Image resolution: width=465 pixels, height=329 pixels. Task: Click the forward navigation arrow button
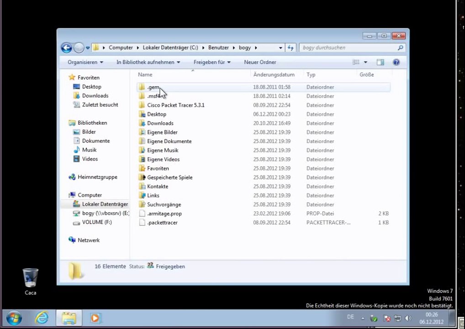(79, 48)
